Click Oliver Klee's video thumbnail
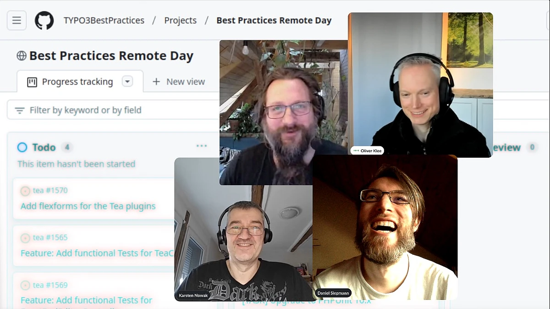The height and width of the screenshot is (309, 550). 420,85
